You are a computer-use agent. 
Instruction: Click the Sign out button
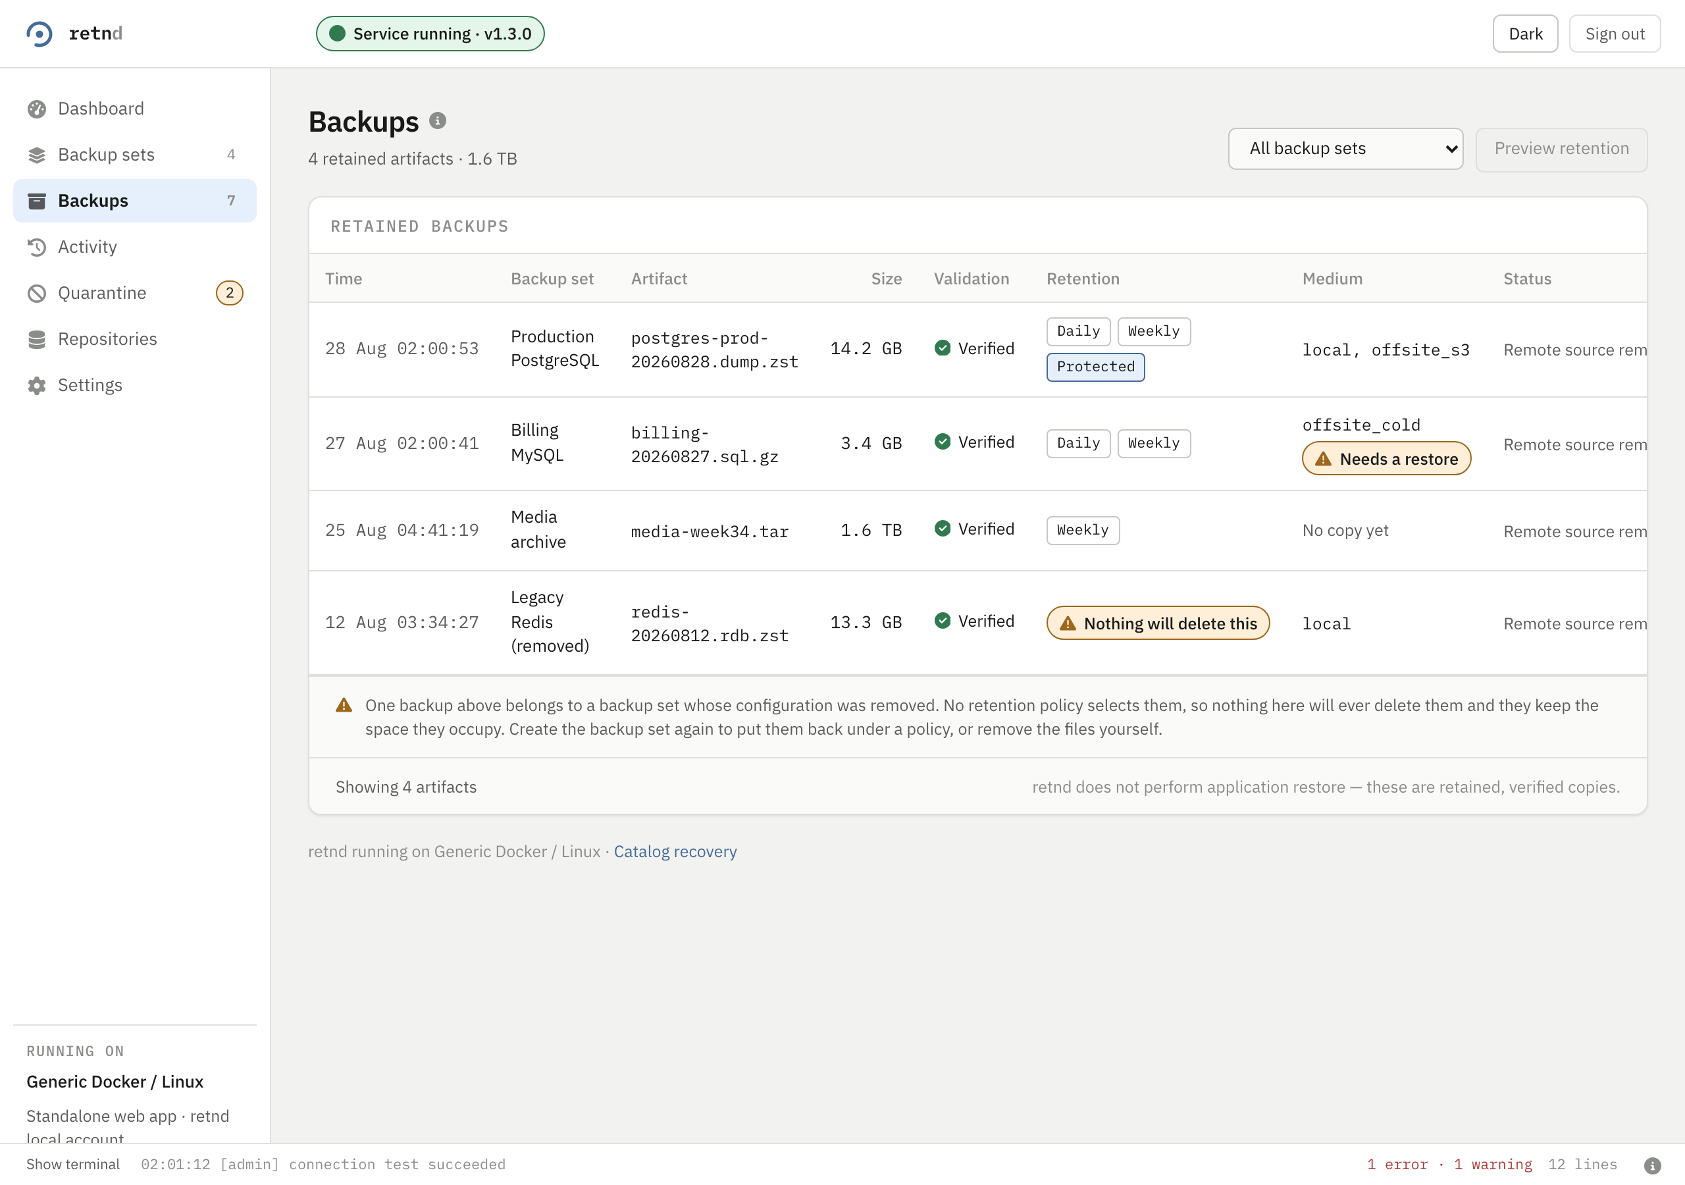tap(1615, 34)
